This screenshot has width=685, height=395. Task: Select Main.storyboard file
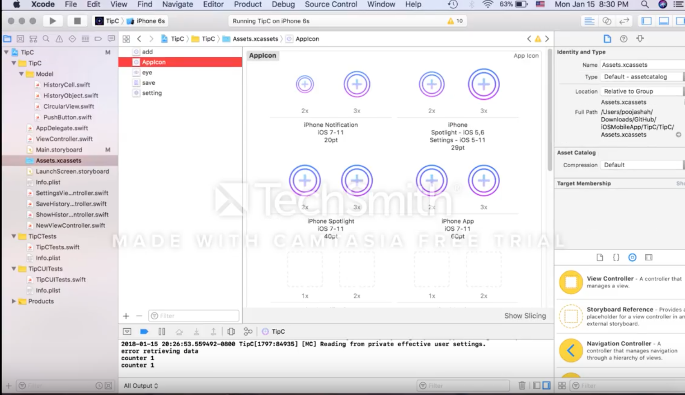point(59,150)
